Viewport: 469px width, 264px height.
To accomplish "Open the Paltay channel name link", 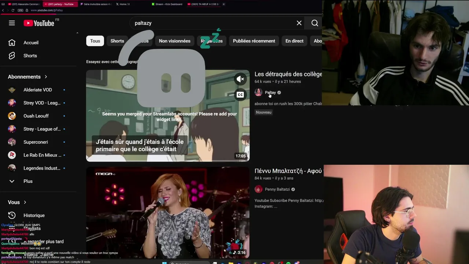I will [270, 92].
